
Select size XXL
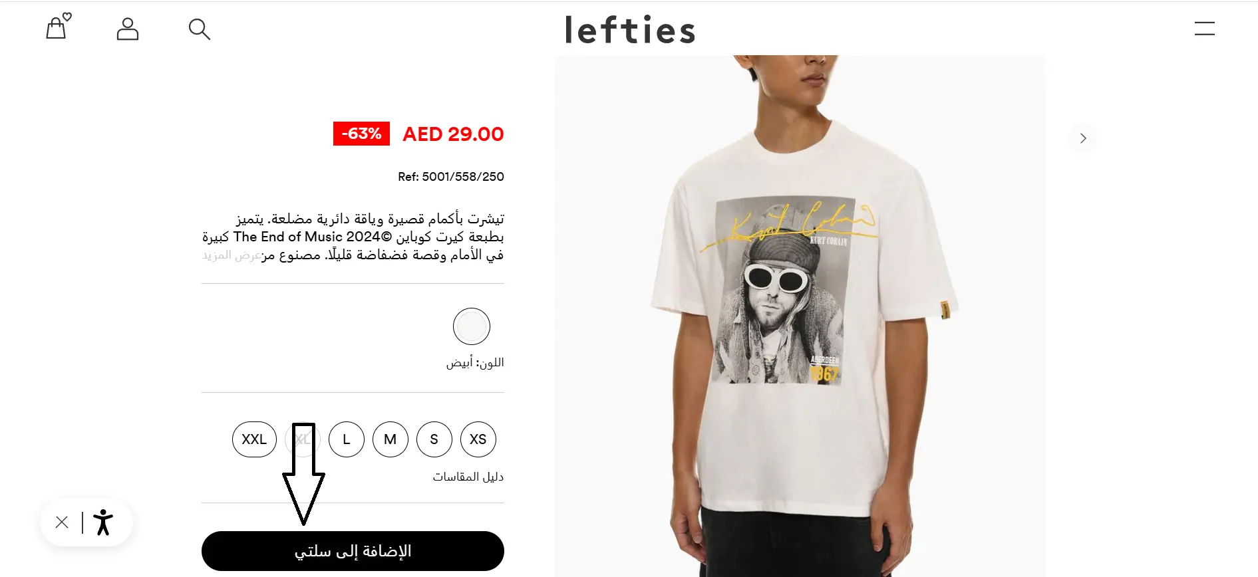point(254,439)
